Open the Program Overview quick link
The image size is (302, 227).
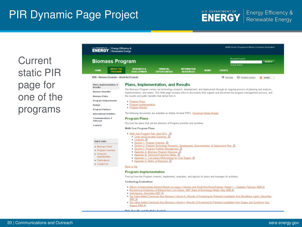pos(106,150)
